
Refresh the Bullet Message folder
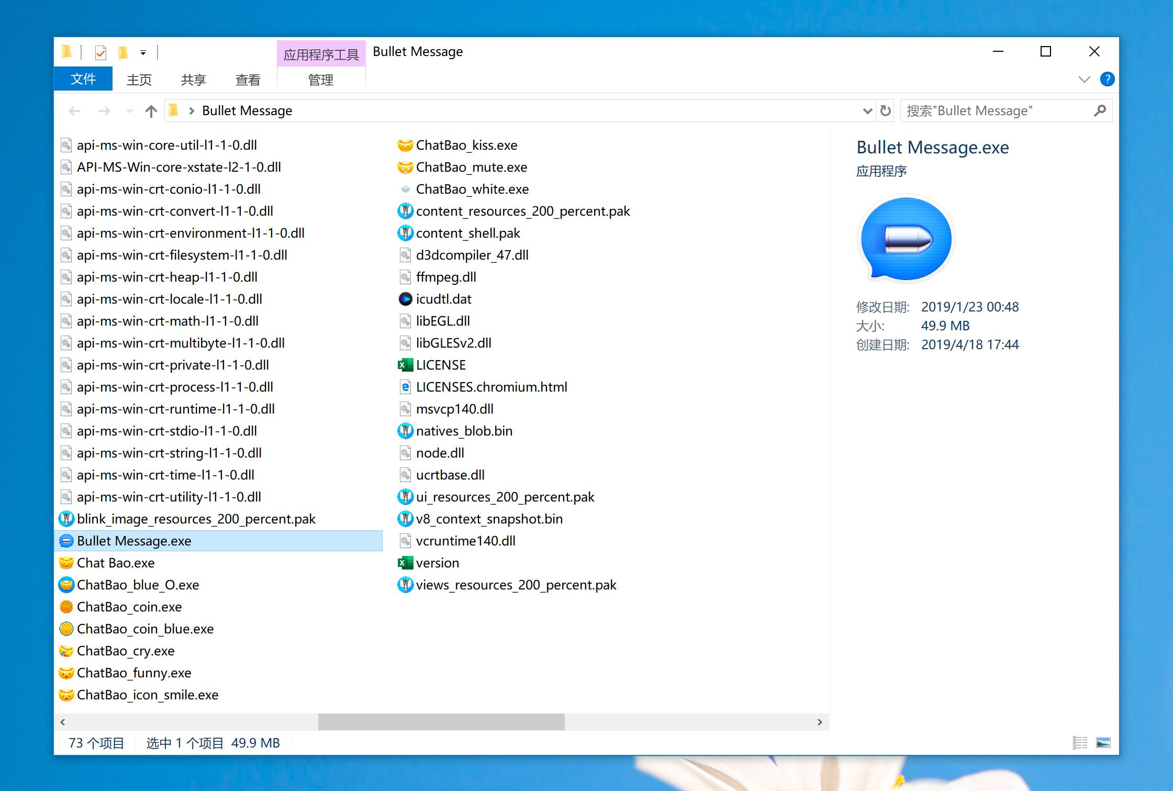[x=886, y=110]
